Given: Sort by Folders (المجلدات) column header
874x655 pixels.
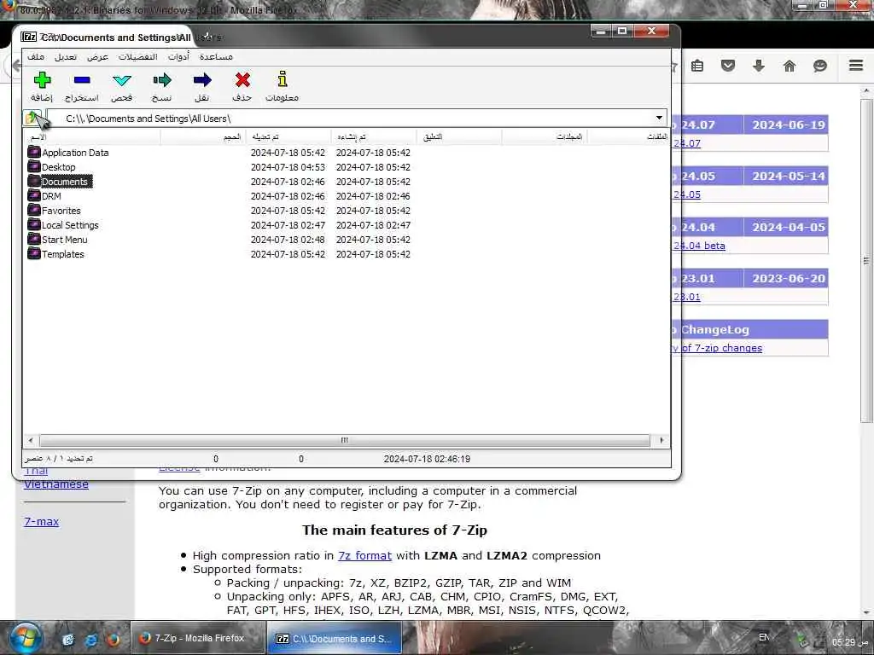Looking at the screenshot, I should click(544, 136).
